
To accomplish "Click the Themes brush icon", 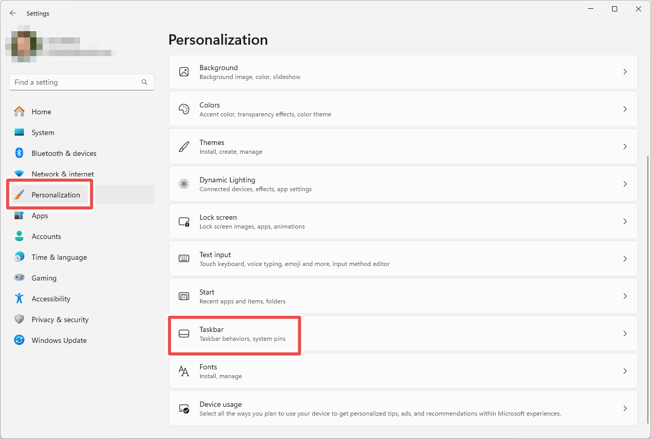I will click(184, 147).
